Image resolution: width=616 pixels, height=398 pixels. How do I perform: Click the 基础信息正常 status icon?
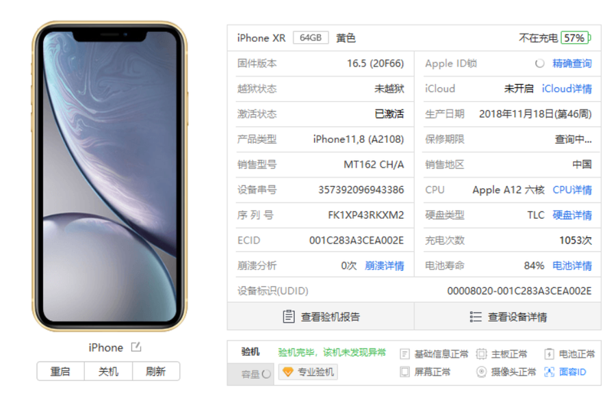tap(405, 354)
